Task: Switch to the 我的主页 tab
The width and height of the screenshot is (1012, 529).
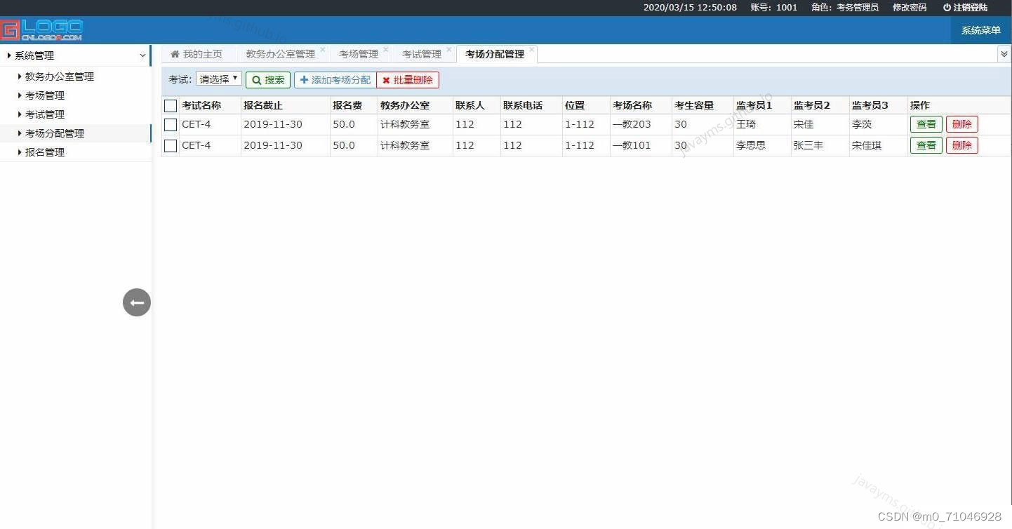Action: pyautogui.click(x=197, y=54)
